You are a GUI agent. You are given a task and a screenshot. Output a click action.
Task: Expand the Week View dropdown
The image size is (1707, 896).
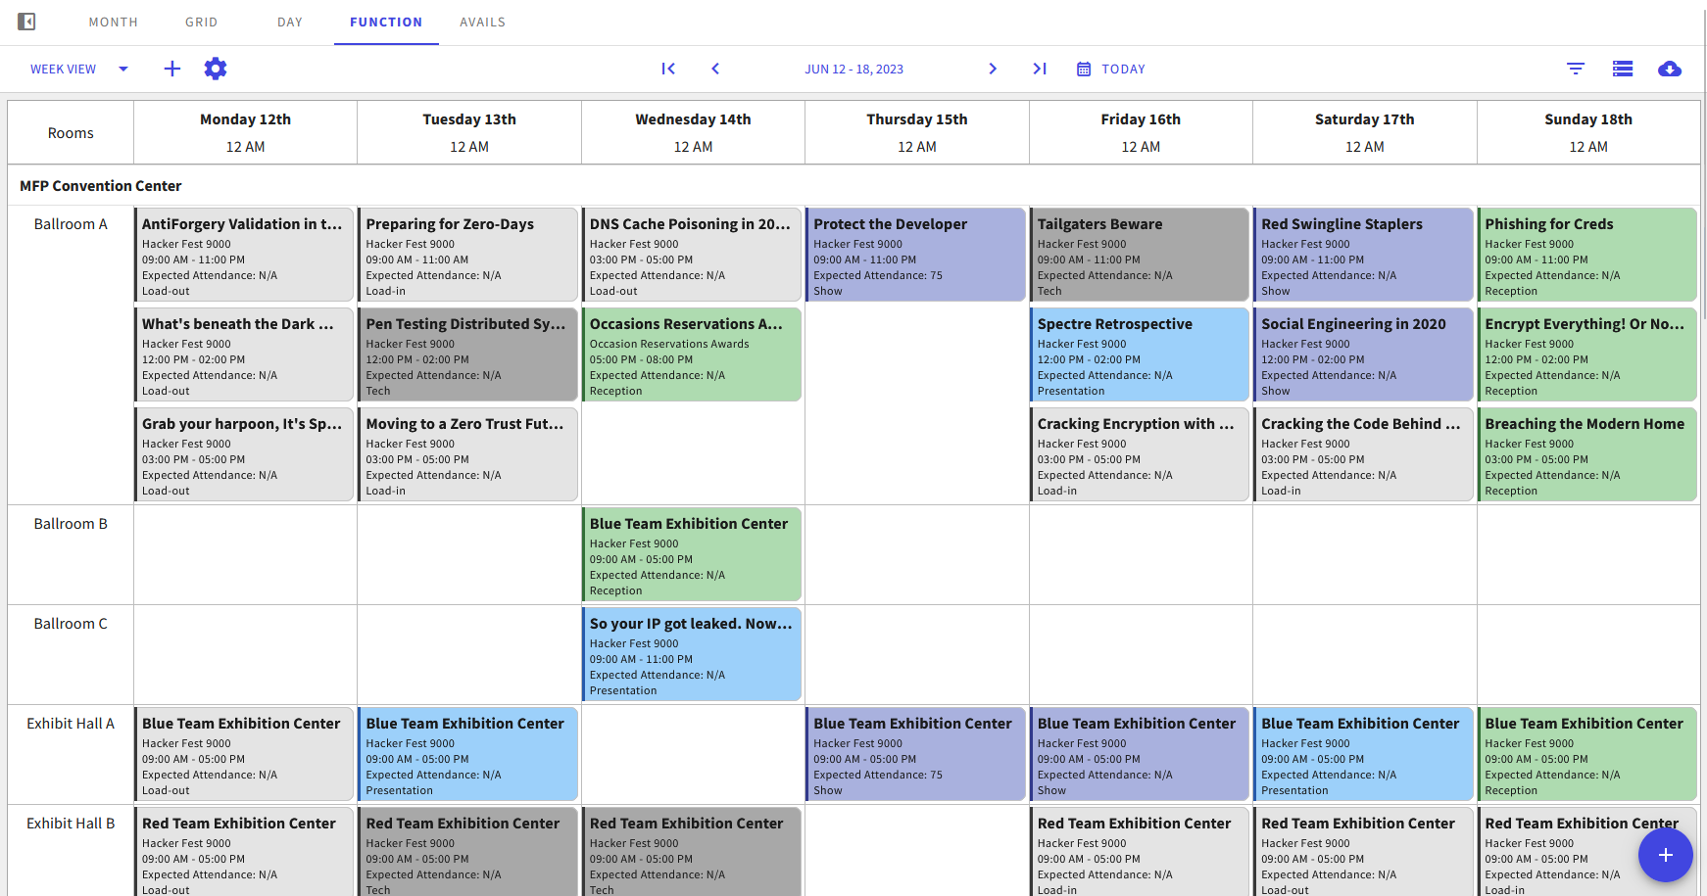pos(79,69)
